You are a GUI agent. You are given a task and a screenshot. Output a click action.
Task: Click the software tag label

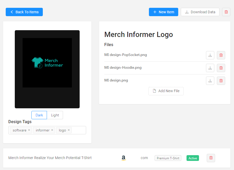(19, 130)
